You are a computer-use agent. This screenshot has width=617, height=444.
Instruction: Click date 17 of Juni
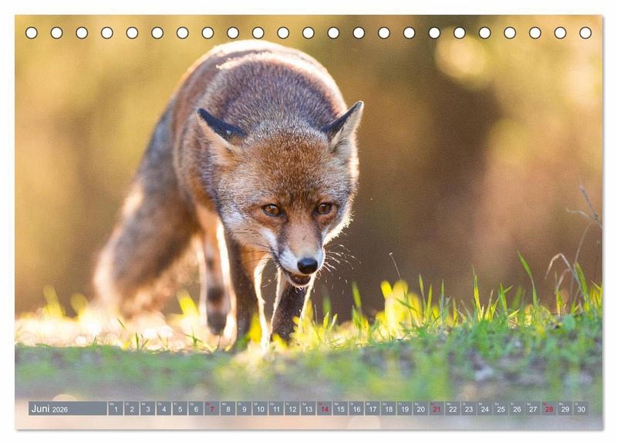pos(373,408)
